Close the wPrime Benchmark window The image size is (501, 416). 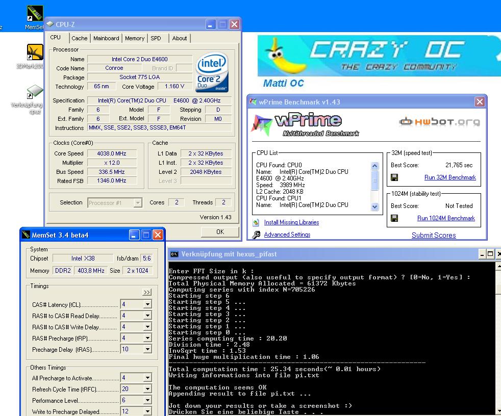point(480,102)
